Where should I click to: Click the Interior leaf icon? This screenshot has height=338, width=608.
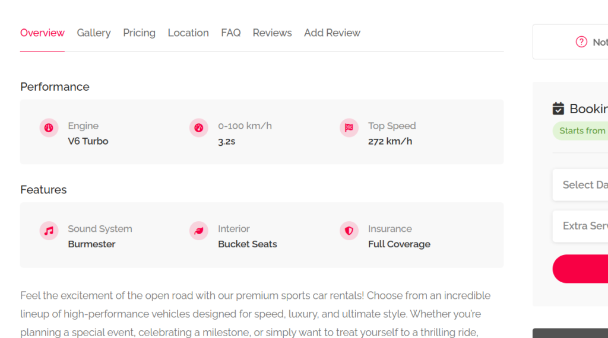point(199,231)
